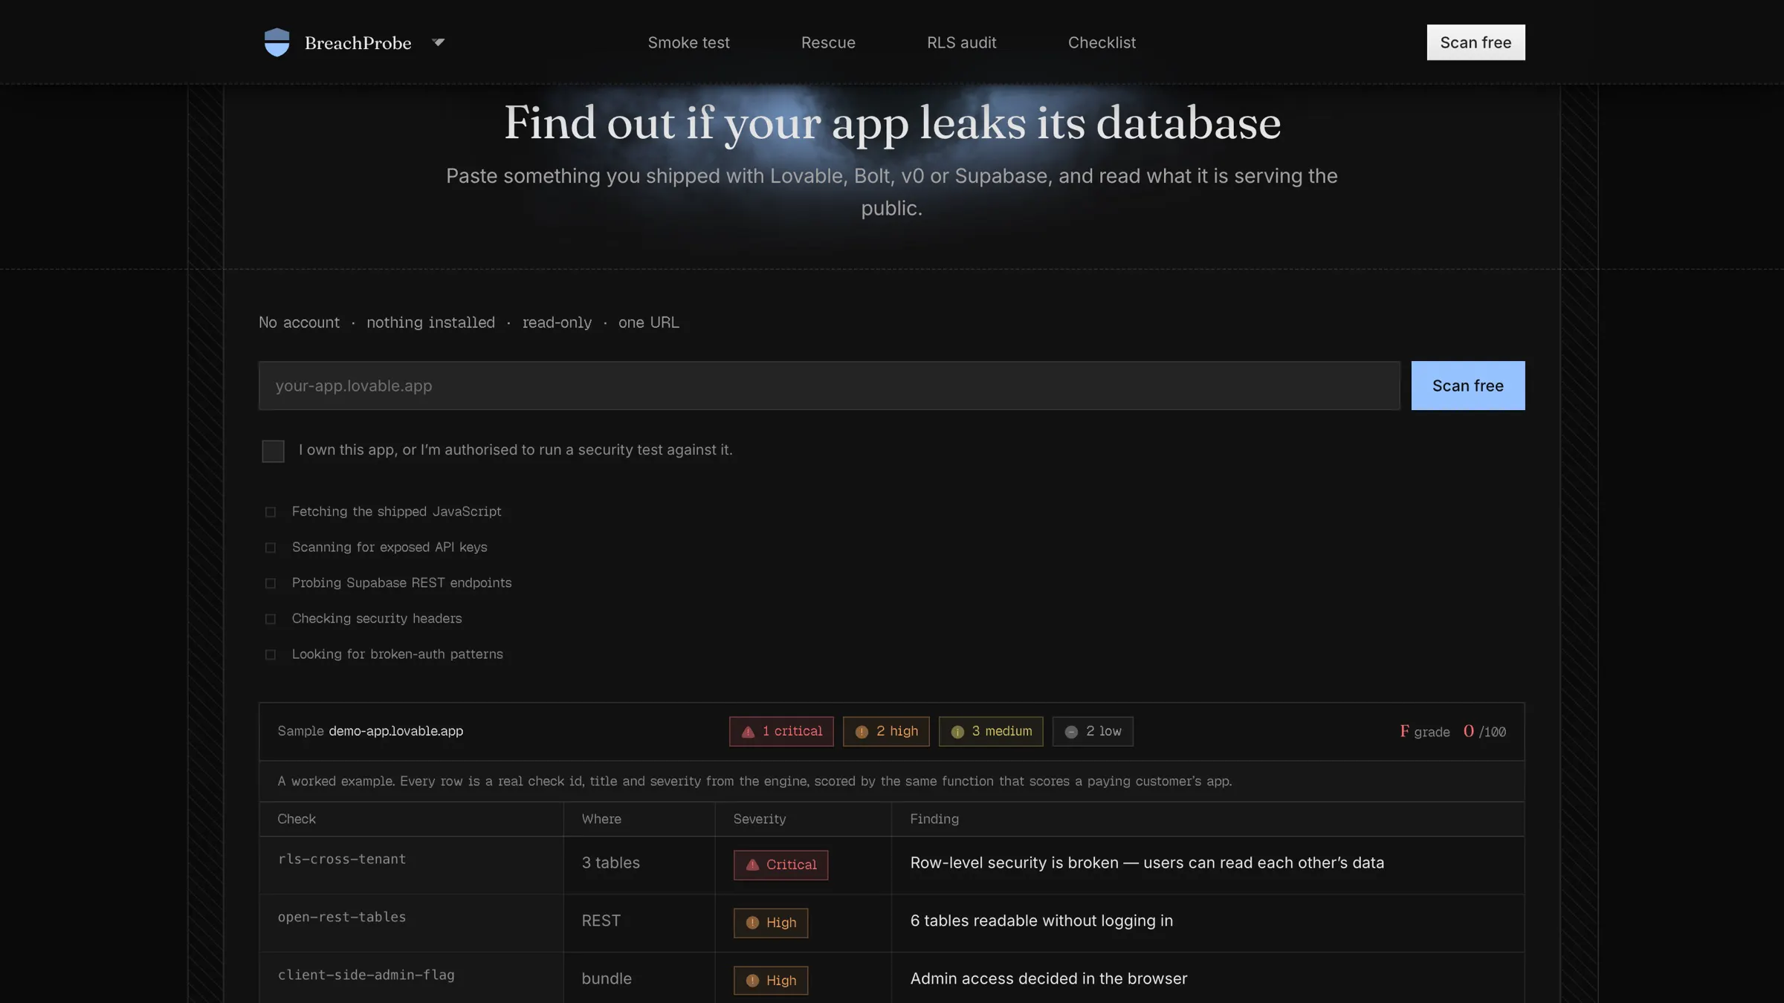This screenshot has width=1784, height=1003.
Task: Click the Check column header
Action: [x=297, y=819]
